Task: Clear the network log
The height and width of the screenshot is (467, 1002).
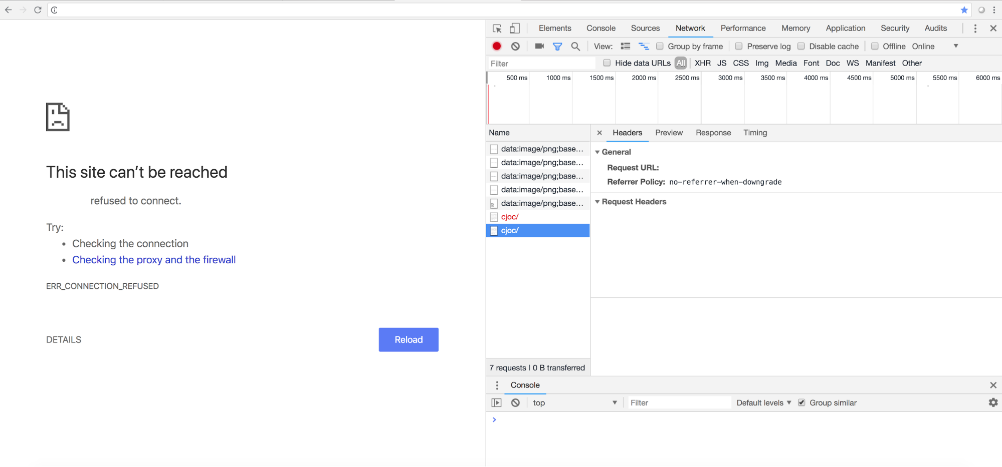Action: click(x=515, y=46)
